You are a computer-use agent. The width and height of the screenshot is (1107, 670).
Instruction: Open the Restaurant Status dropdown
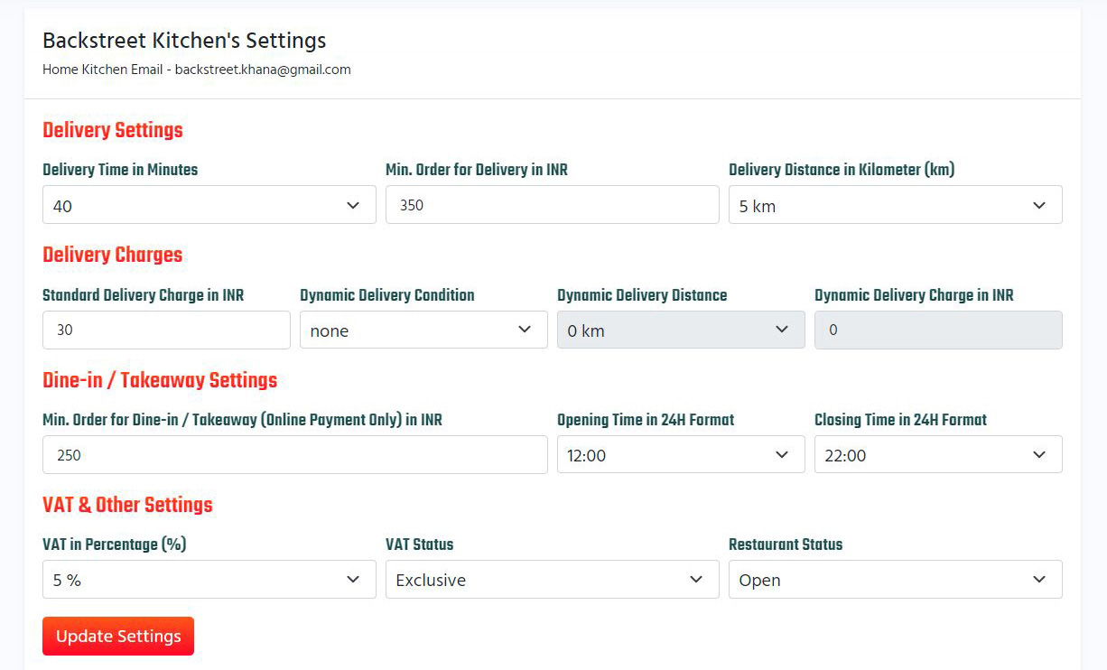[895, 580]
